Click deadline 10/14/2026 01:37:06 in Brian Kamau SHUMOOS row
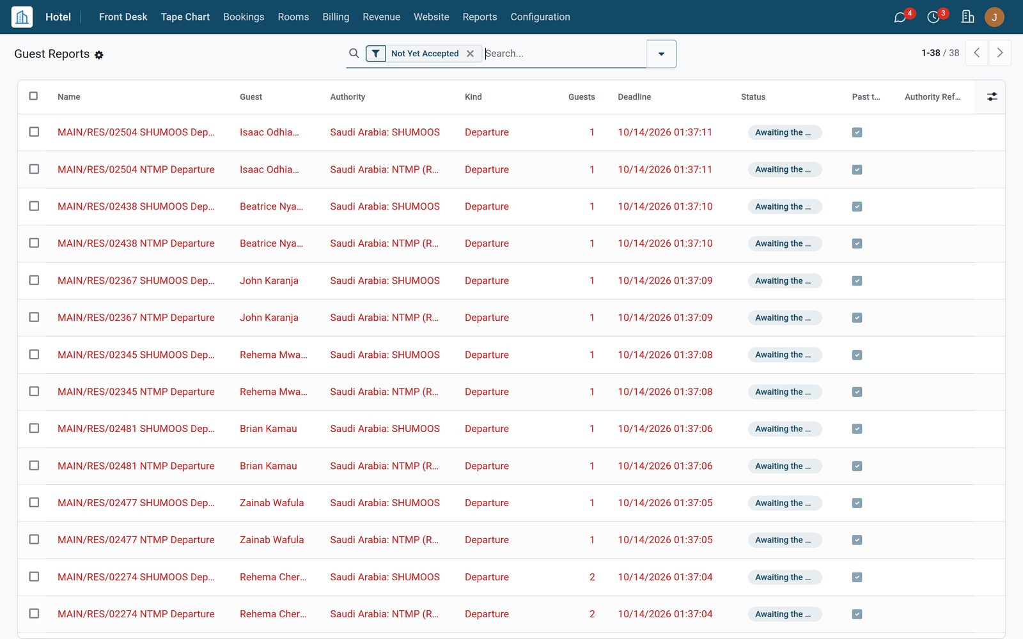The image size is (1023, 639). pyautogui.click(x=665, y=429)
